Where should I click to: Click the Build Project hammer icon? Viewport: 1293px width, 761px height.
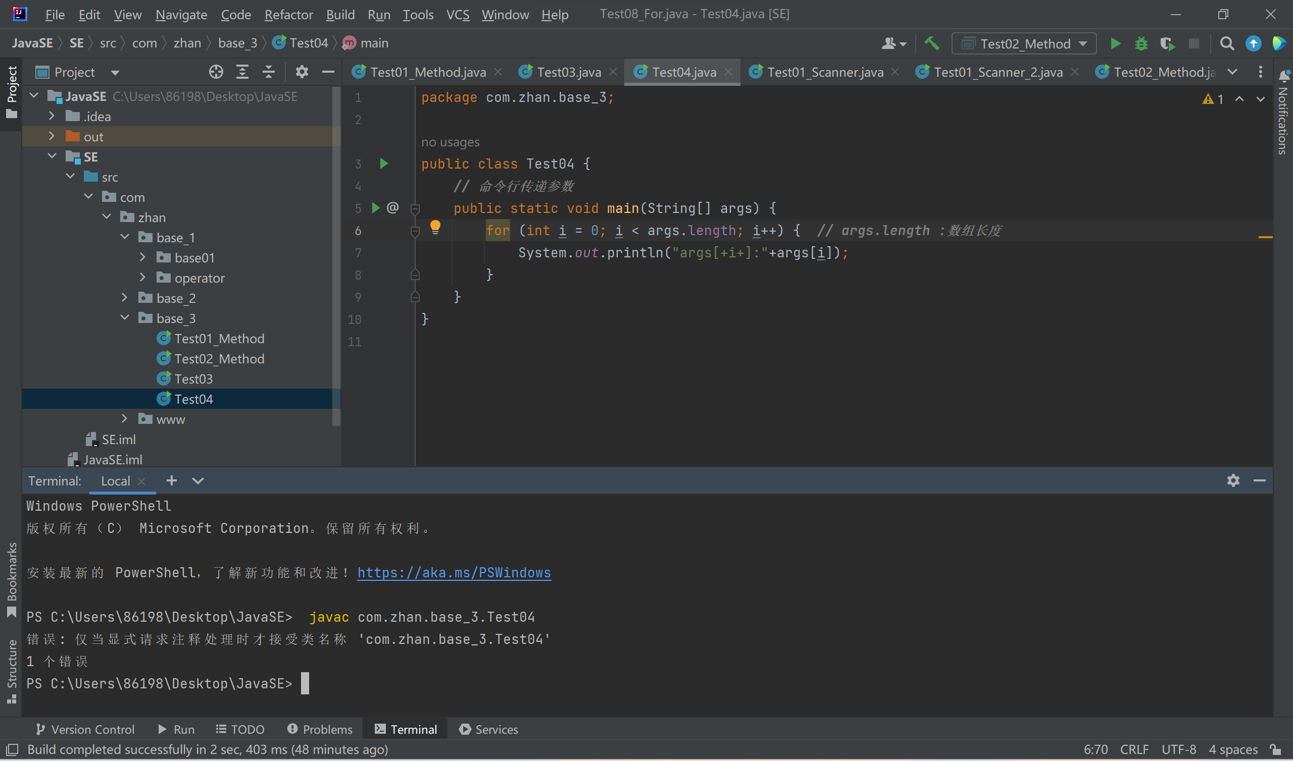tap(931, 43)
